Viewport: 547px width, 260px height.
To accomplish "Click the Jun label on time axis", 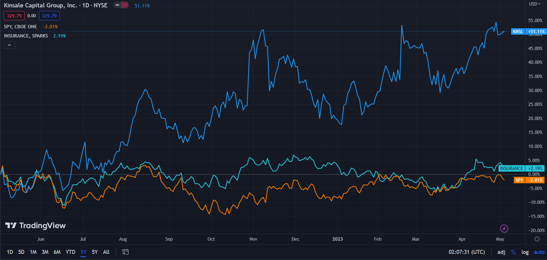I will coord(41,239).
